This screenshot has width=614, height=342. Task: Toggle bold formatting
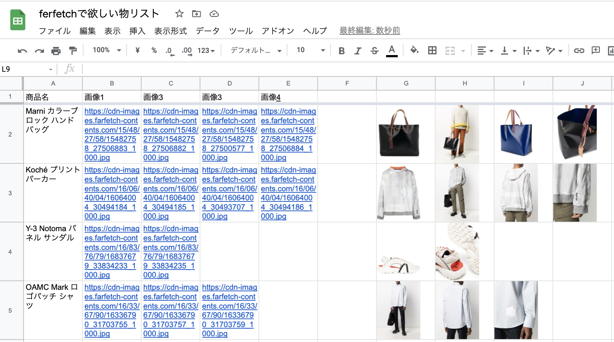tap(341, 51)
